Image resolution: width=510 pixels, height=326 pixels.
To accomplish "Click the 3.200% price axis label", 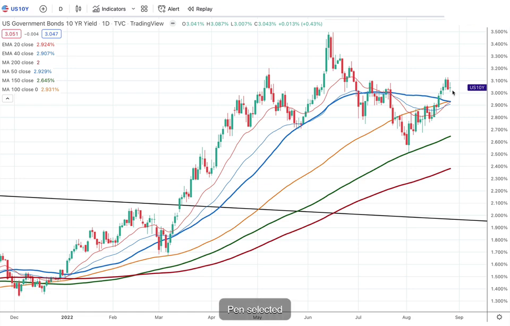I will [x=499, y=68].
